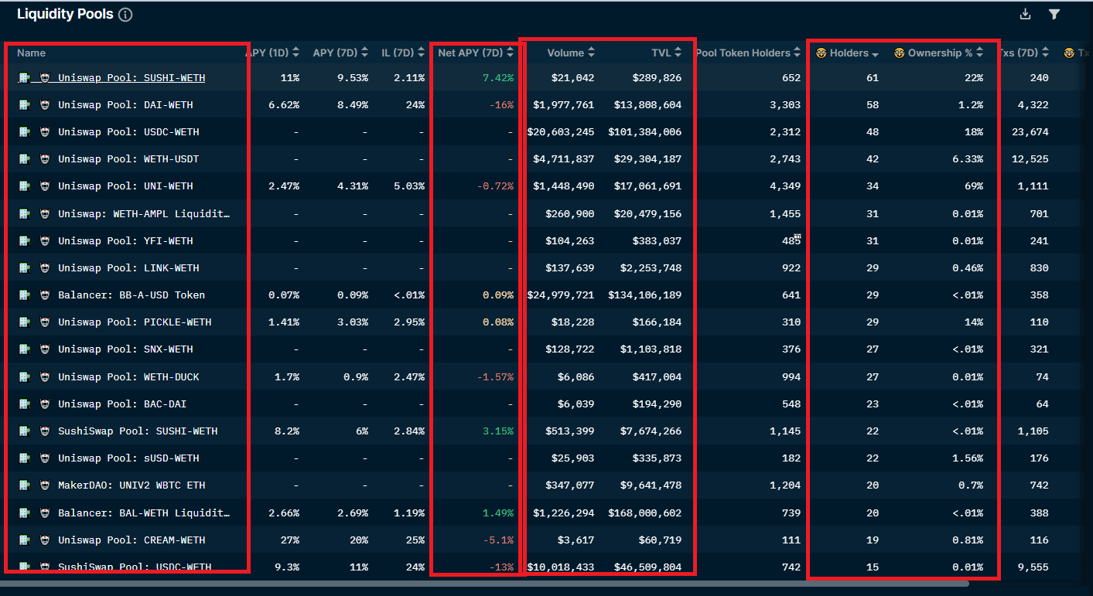This screenshot has height=596, width=1093.
Task: Click the smart money emoji in Holders header
Action: (x=821, y=53)
